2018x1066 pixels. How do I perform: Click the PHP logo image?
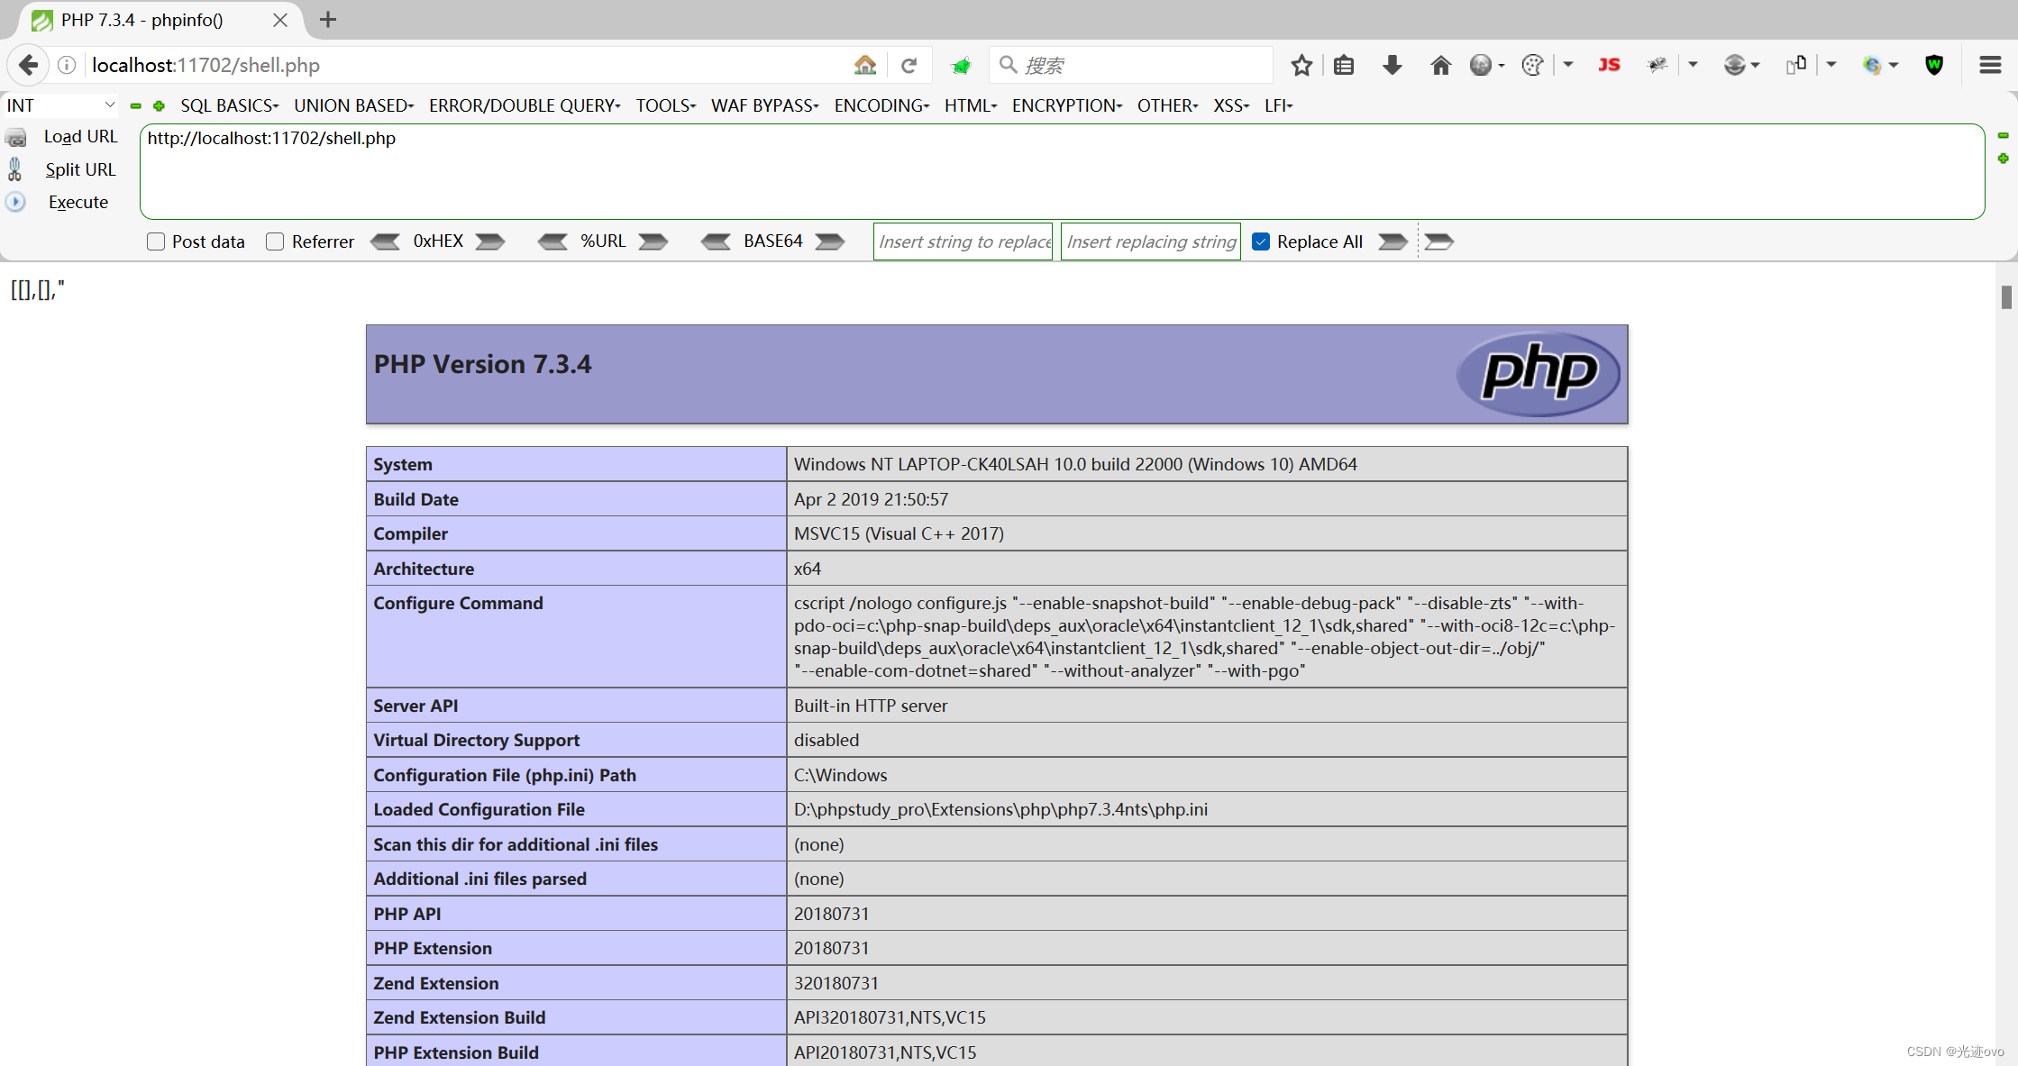tap(1538, 373)
